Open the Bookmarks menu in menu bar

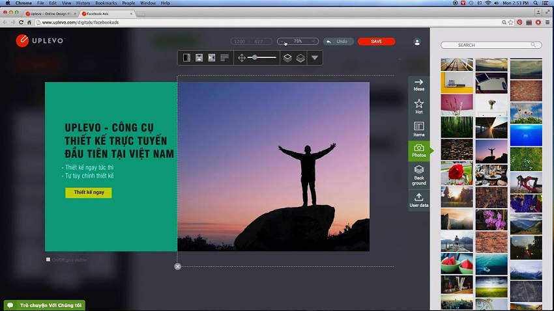106,3
